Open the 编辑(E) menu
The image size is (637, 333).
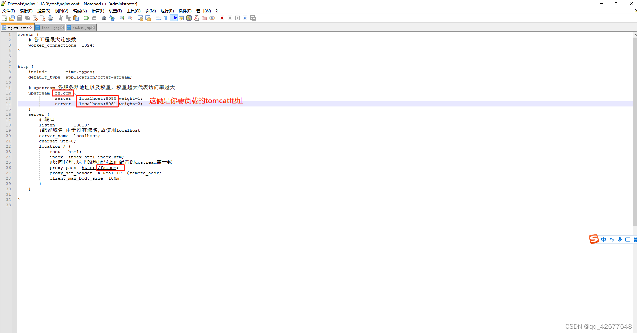[26, 11]
